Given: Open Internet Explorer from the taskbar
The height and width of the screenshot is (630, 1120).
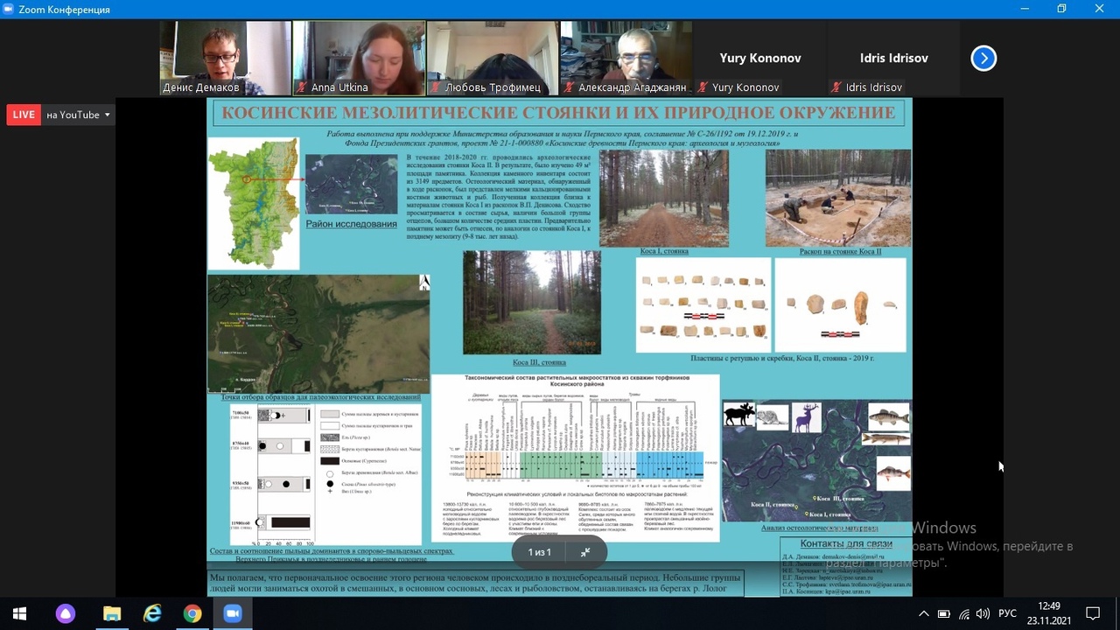Looking at the screenshot, I should [152, 613].
